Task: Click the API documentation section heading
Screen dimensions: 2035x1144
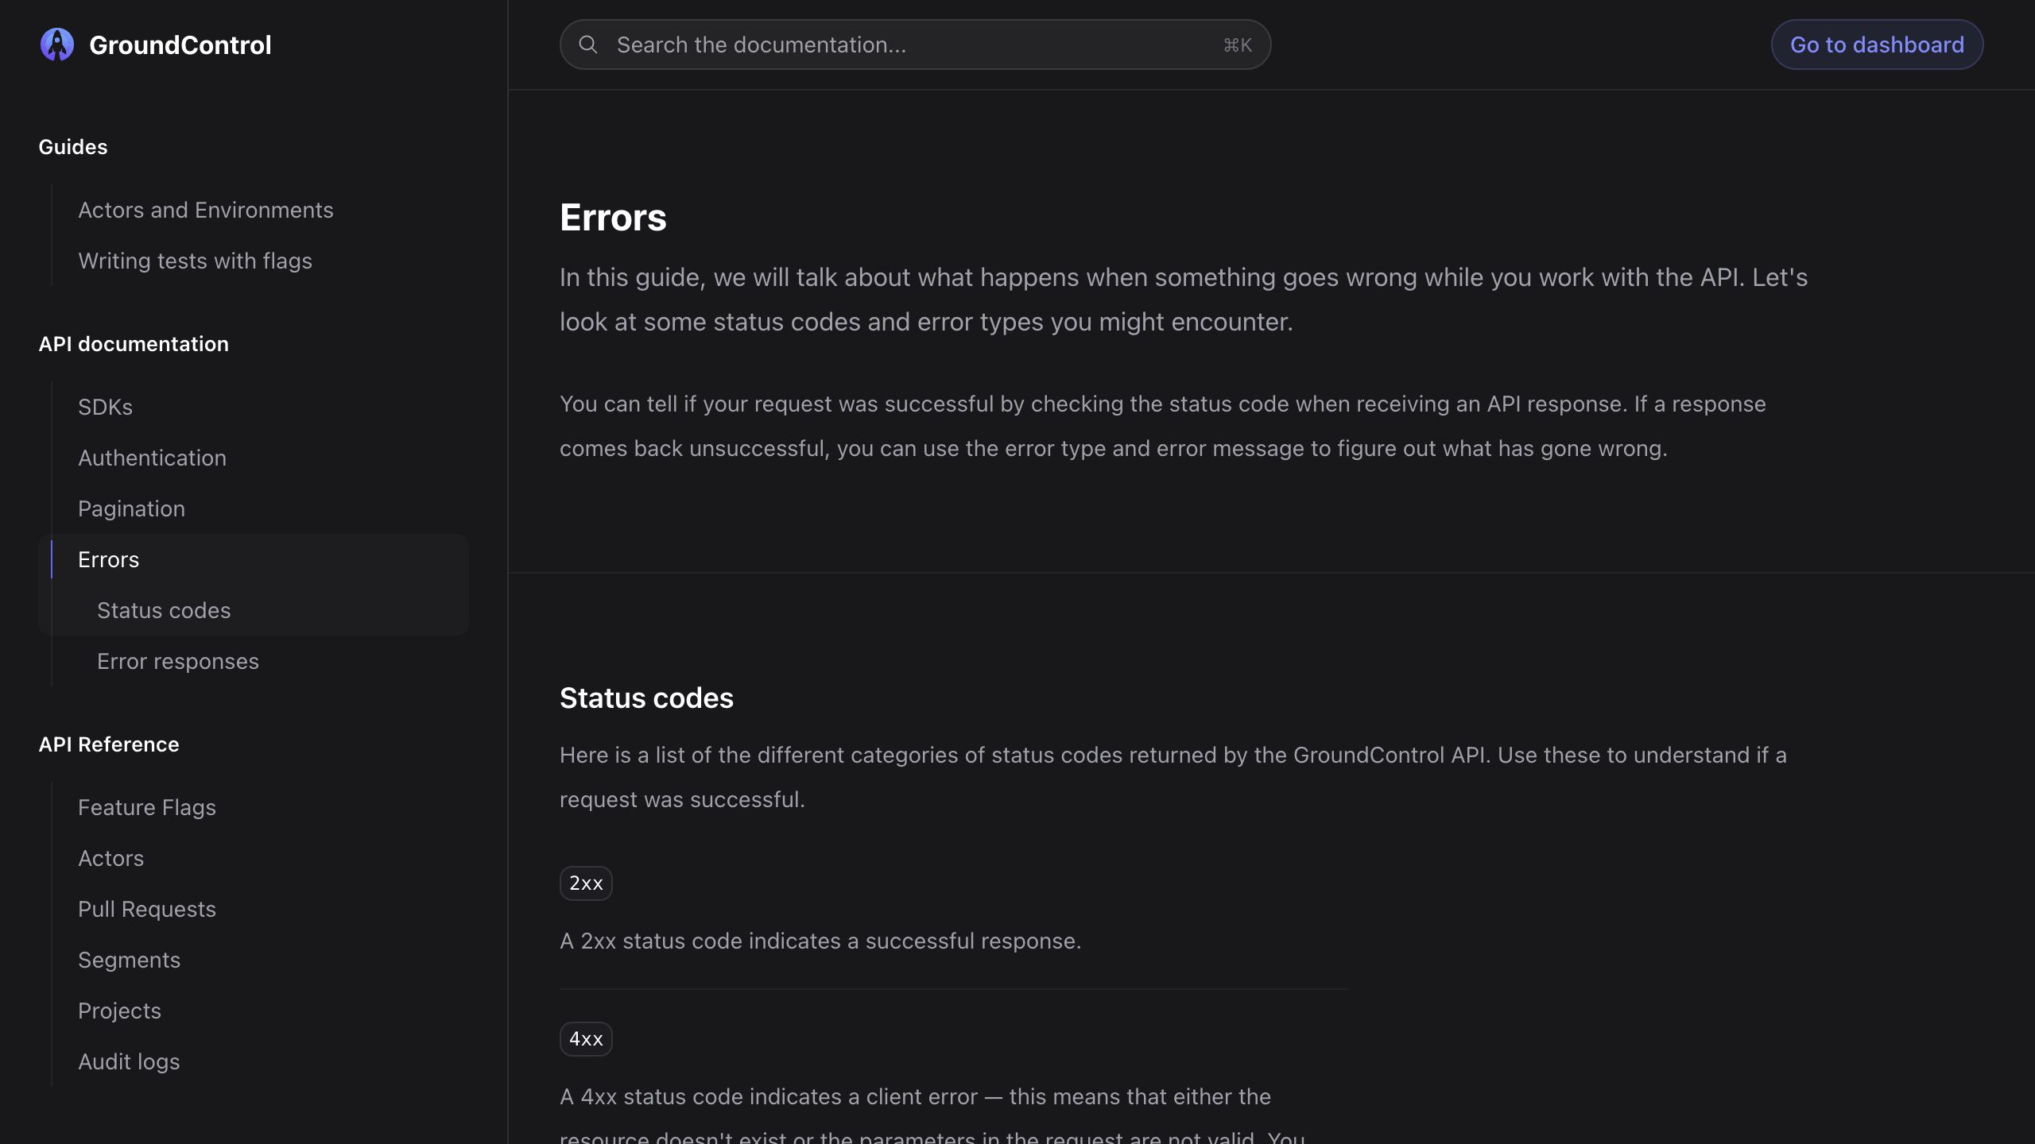Action: coord(134,344)
